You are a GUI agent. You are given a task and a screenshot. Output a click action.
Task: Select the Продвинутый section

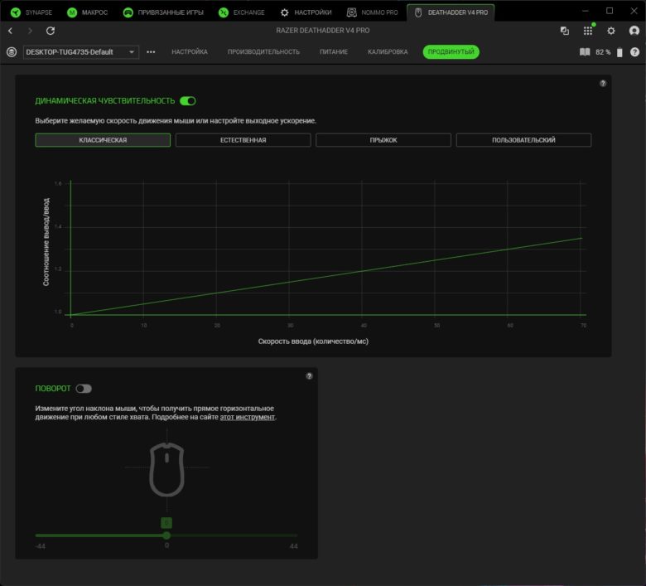point(451,52)
